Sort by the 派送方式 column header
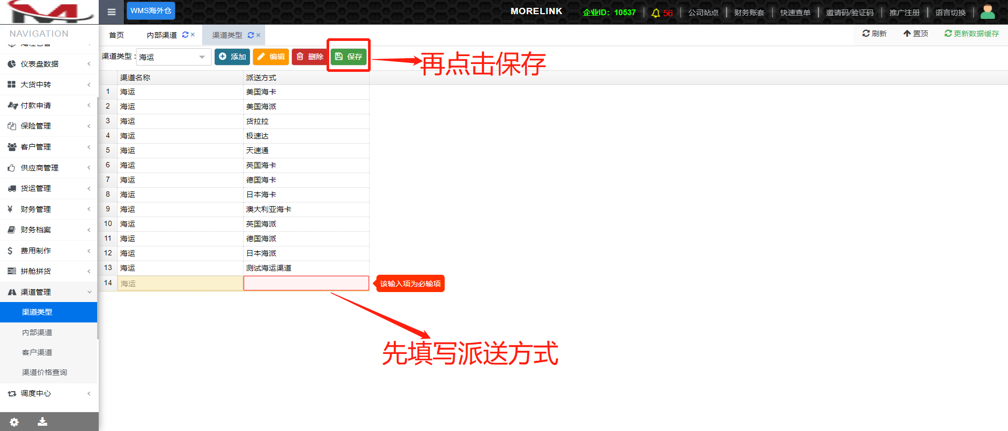The width and height of the screenshot is (1008, 431). pyautogui.click(x=306, y=78)
